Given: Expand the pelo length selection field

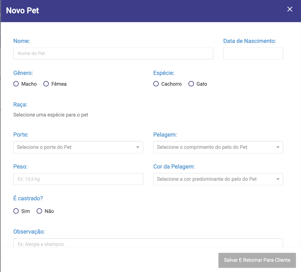Looking at the screenshot, I should point(215,147).
